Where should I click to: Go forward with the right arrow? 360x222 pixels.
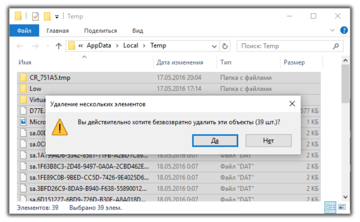(35, 46)
